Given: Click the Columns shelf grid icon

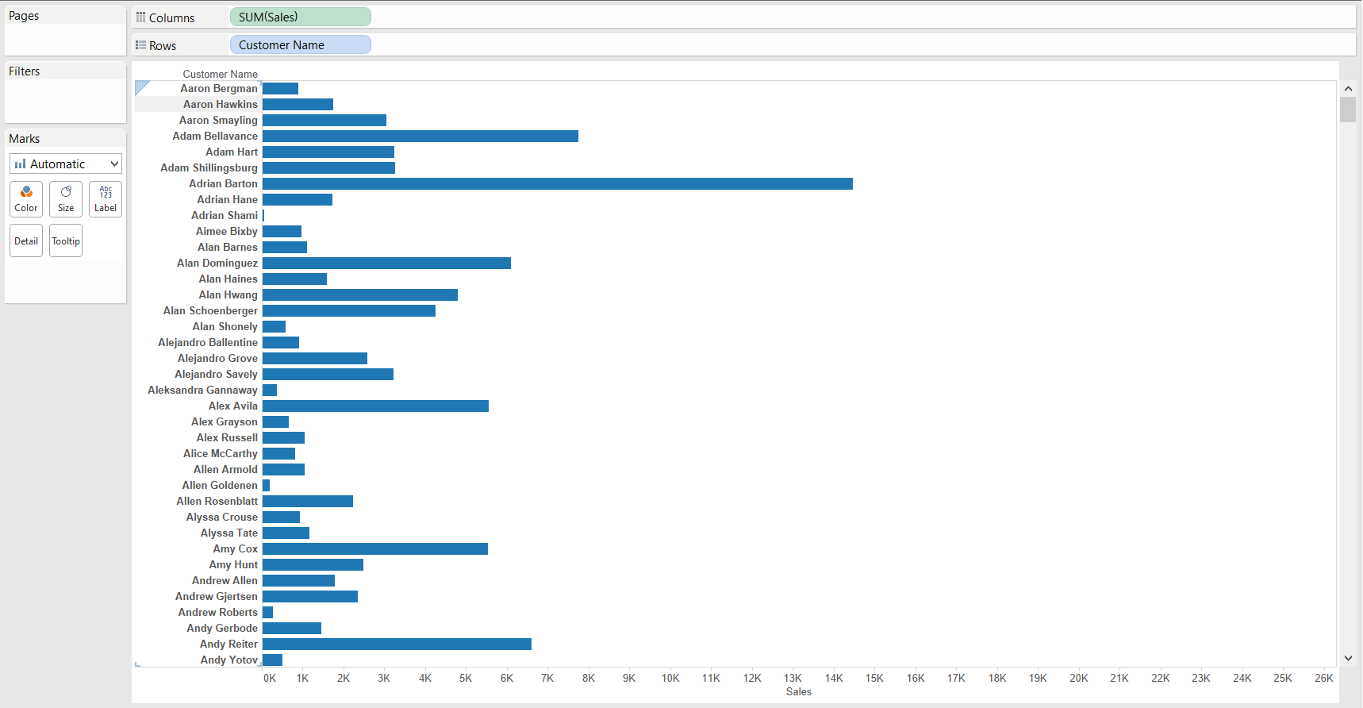Looking at the screenshot, I should coord(140,17).
